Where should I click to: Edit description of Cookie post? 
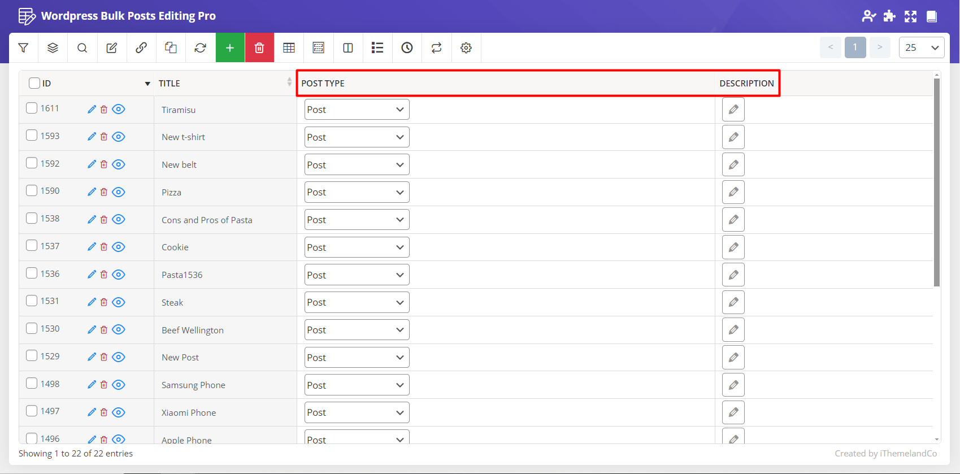pos(733,247)
